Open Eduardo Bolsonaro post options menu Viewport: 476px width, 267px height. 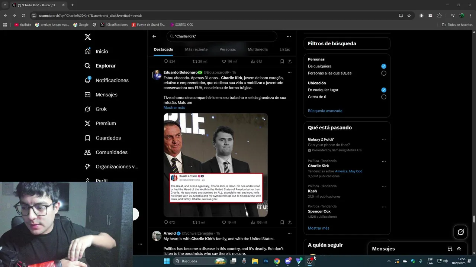click(x=290, y=72)
